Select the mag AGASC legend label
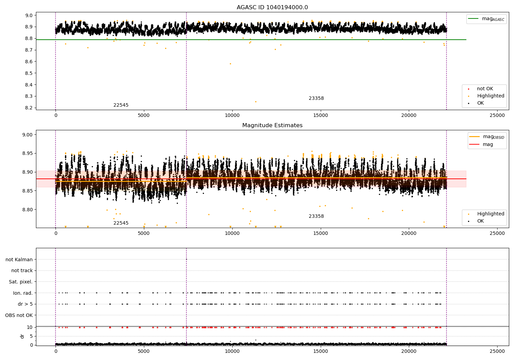The height and width of the screenshot is (359, 514). (x=493, y=19)
